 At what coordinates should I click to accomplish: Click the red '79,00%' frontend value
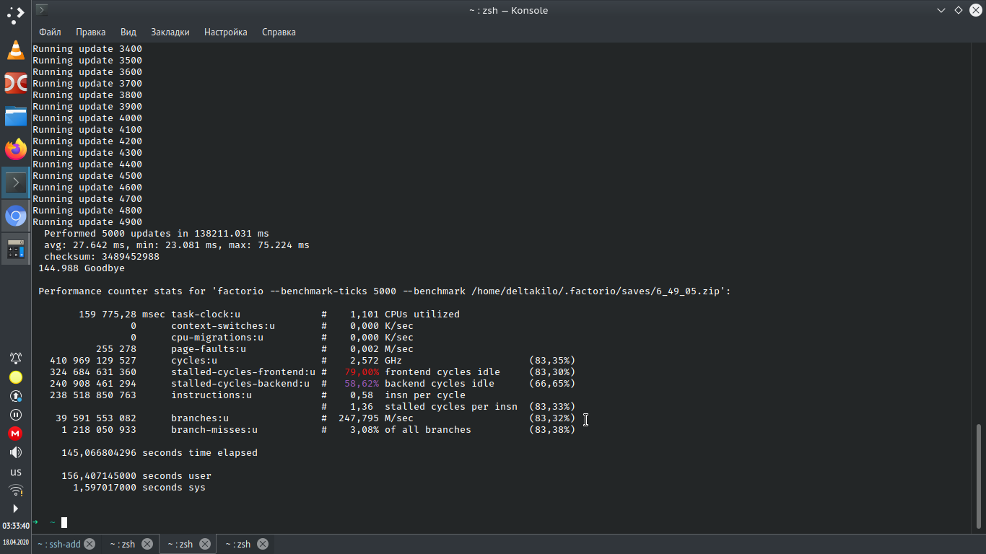[362, 372]
